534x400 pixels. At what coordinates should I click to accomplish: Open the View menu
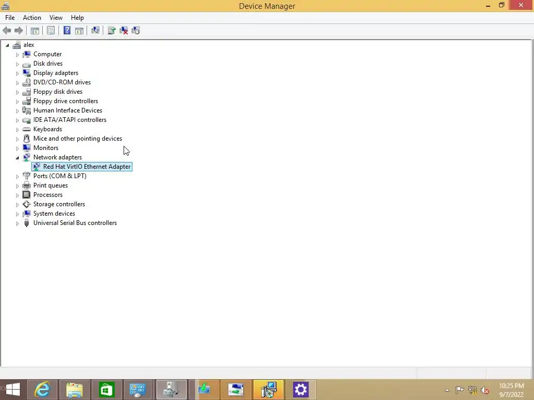56,18
